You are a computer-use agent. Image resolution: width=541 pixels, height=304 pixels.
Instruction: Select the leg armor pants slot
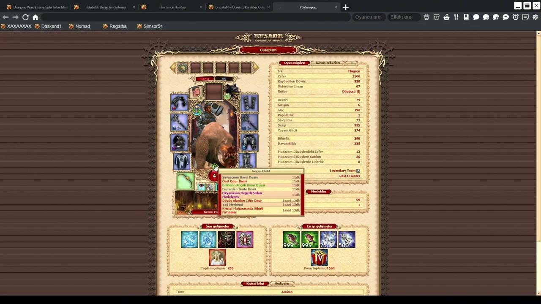(249, 143)
